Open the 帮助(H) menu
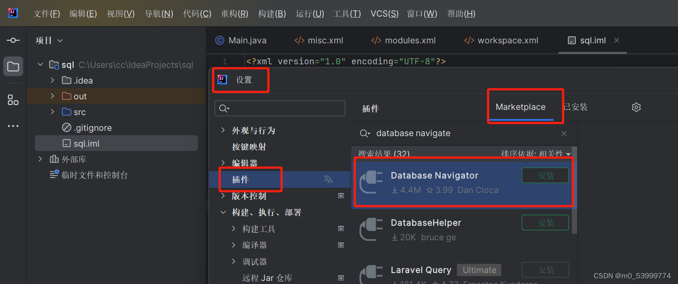The width and height of the screenshot is (678, 284). (461, 14)
